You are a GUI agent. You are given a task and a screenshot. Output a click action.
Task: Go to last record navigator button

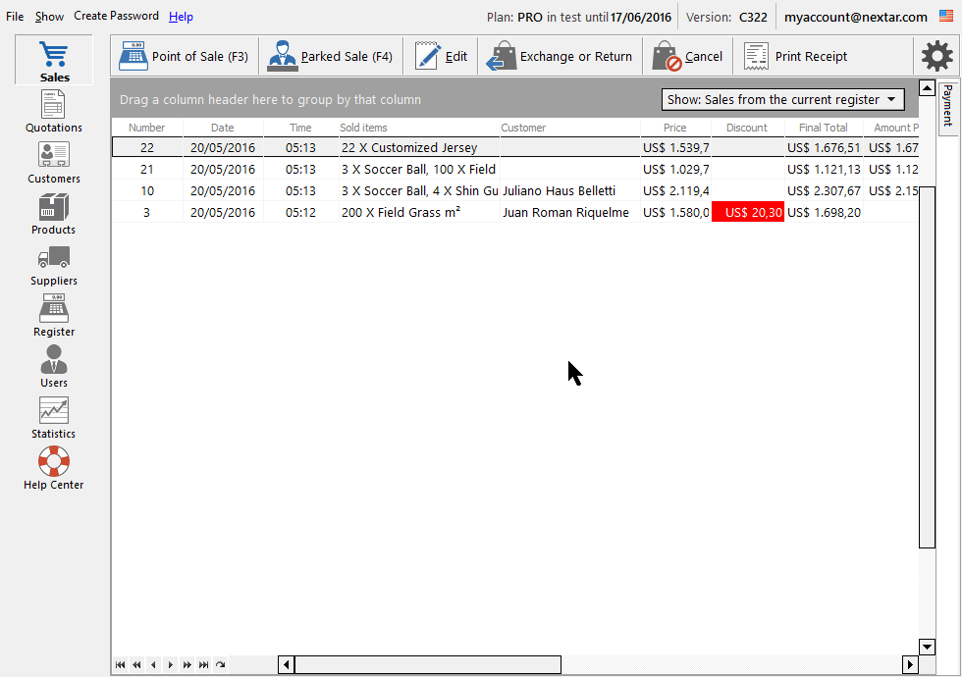click(x=204, y=665)
